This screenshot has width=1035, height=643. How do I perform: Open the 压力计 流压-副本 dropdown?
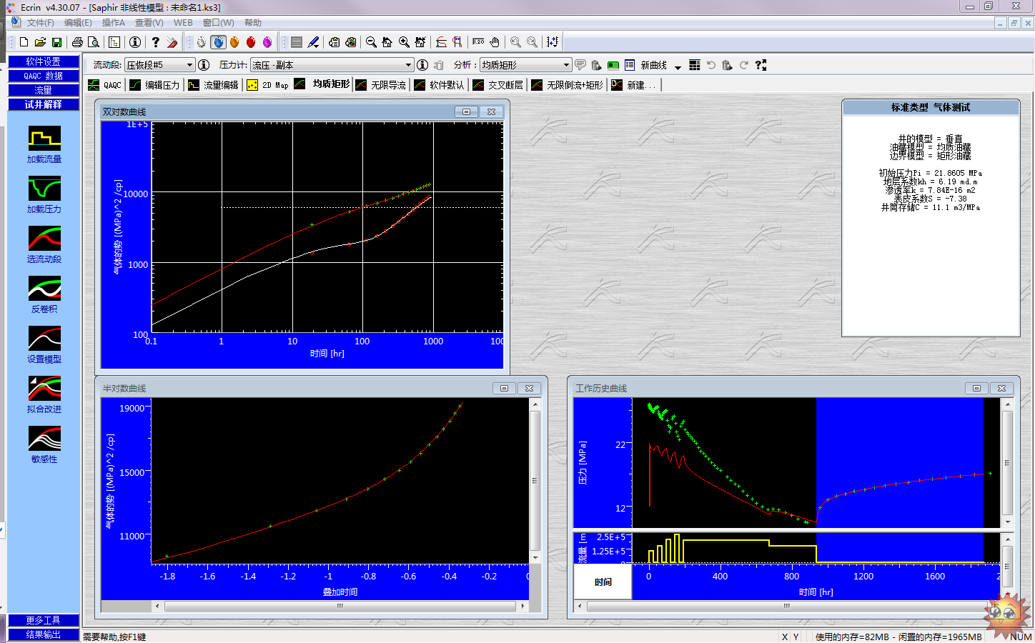332,65
